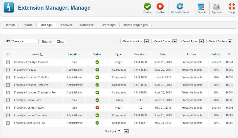The image size is (238, 138).
Task: Open the Select Type dropdown
Action: [x=191, y=41]
